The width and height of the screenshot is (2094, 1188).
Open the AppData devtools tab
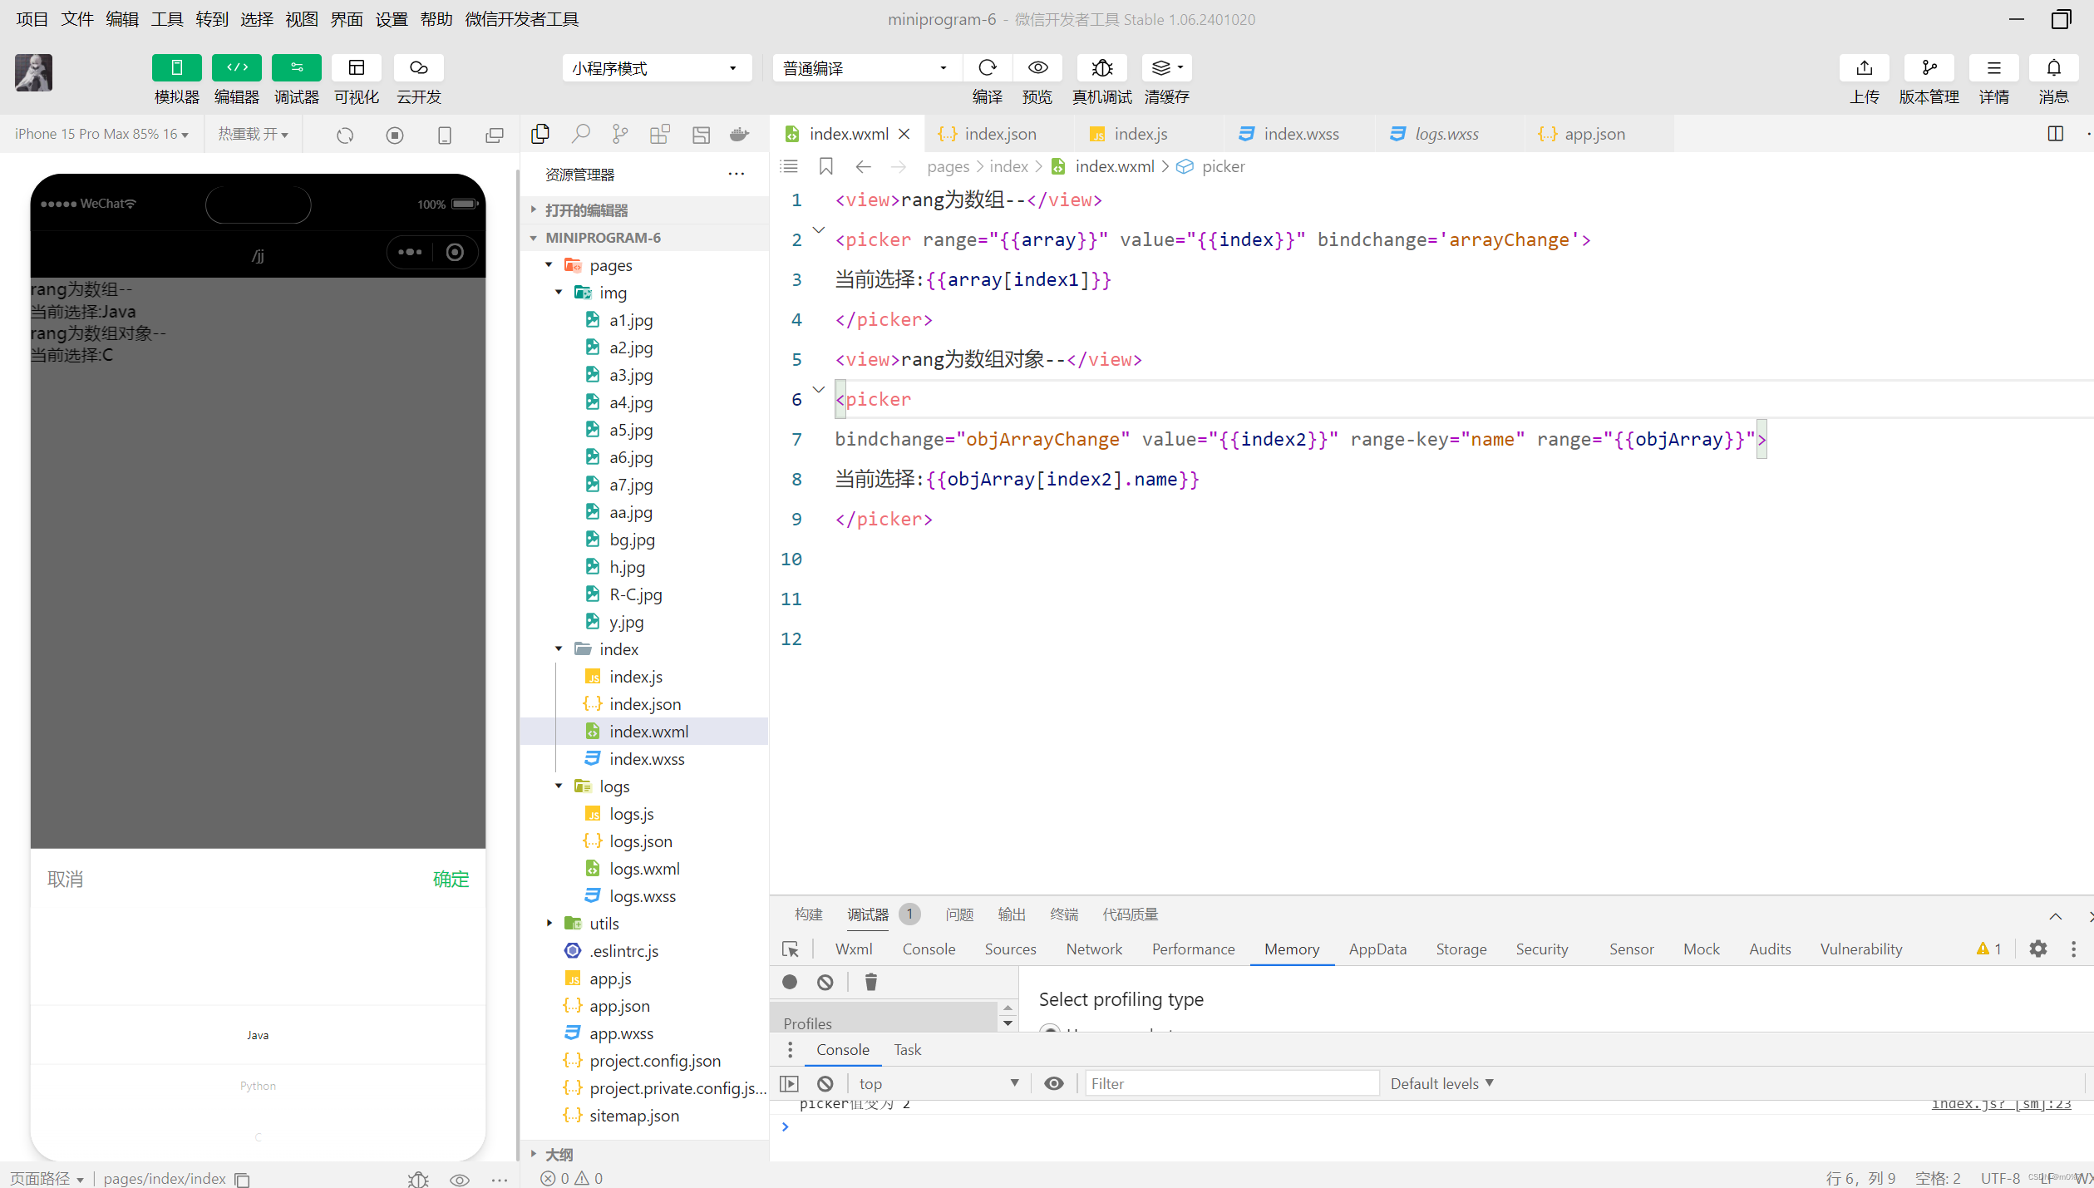click(x=1377, y=949)
